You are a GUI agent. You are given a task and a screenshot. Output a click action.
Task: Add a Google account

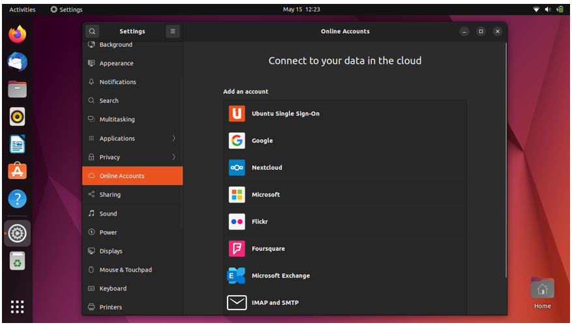[x=345, y=141]
